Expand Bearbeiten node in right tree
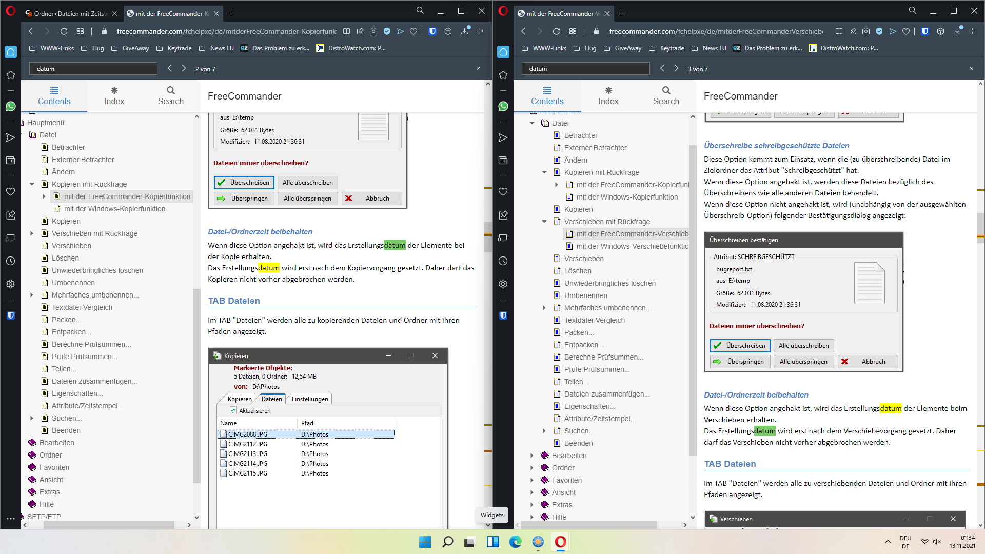 [x=532, y=456]
